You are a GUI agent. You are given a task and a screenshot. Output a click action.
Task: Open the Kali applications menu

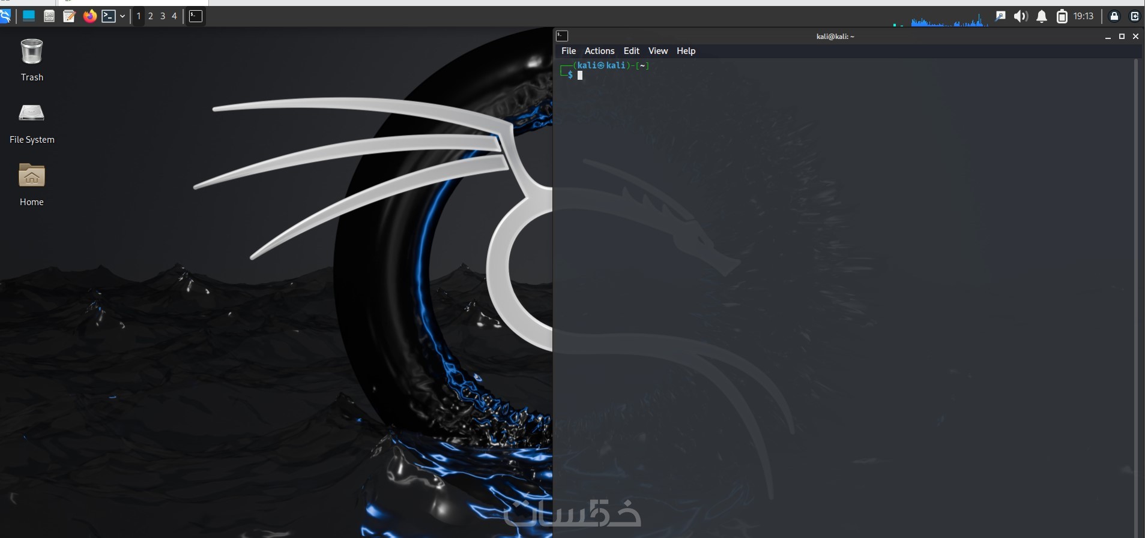pyautogui.click(x=5, y=16)
